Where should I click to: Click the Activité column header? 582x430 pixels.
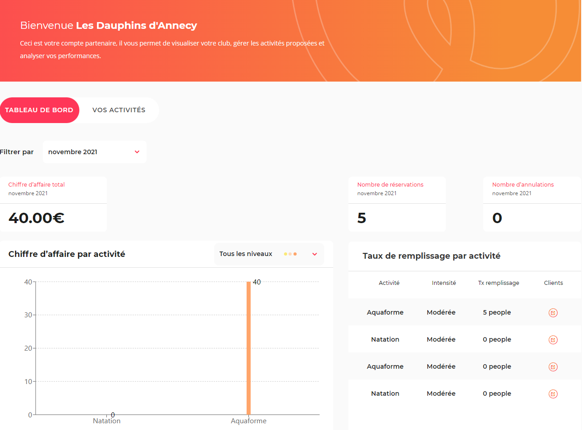coord(389,283)
